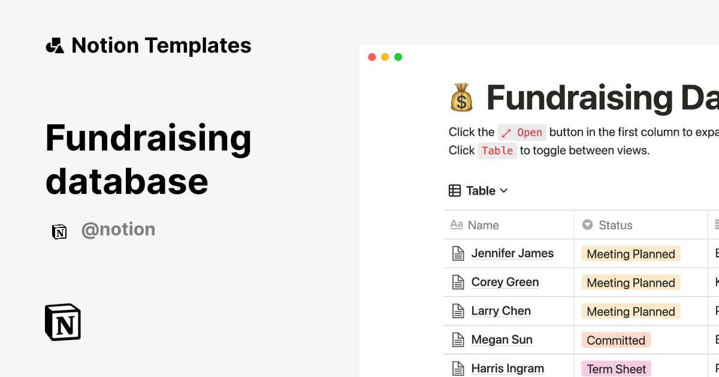719x377 pixels.
Task: Click the Table code badge in the description
Action: coord(497,151)
